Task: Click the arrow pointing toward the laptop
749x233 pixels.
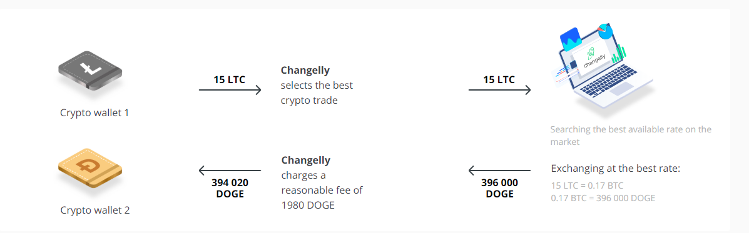Action: point(499,89)
